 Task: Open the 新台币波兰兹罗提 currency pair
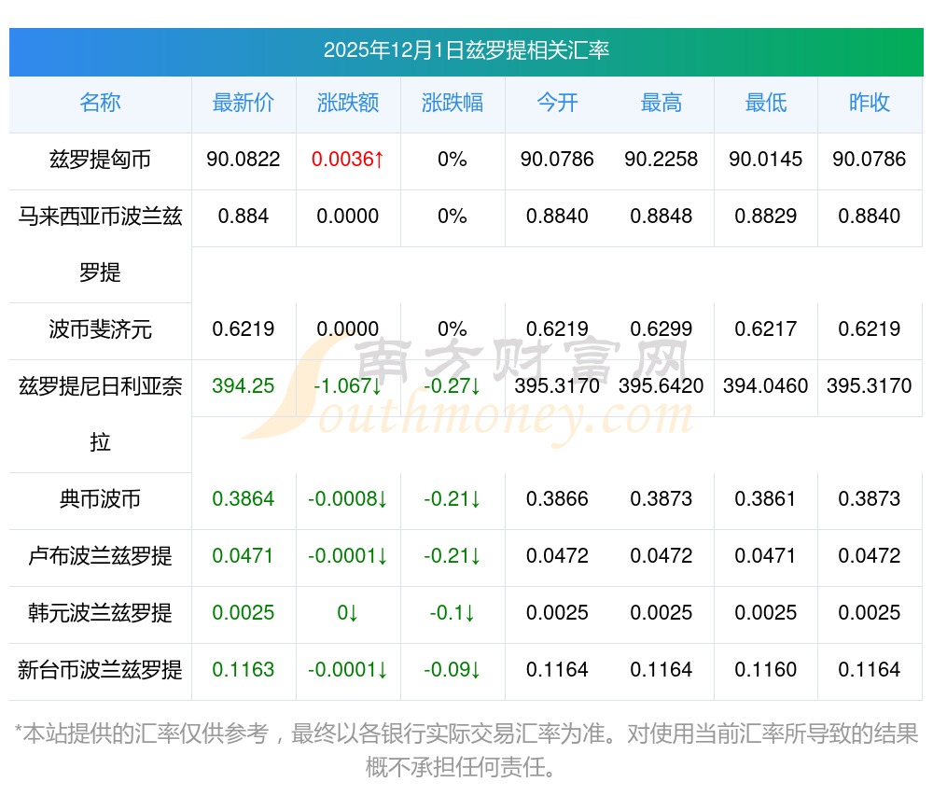tap(100, 670)
